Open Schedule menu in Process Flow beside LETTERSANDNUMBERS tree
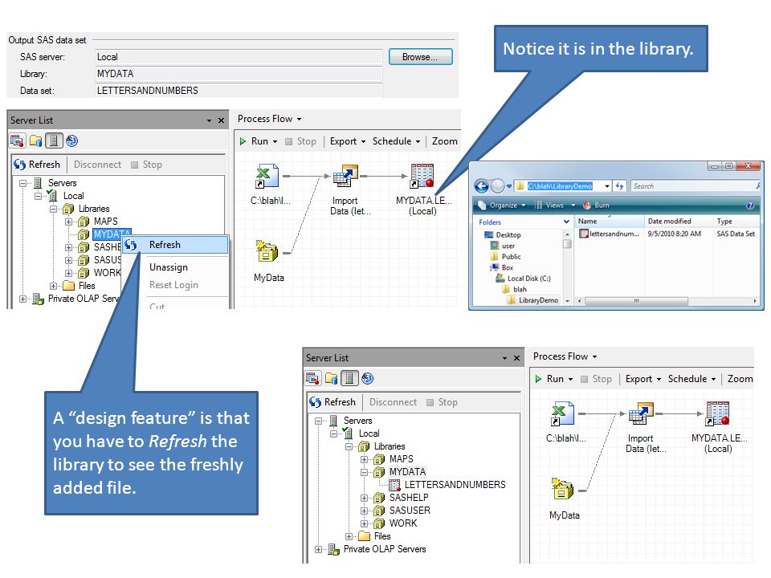The image size is (771, 578). [x=691, y=379]
